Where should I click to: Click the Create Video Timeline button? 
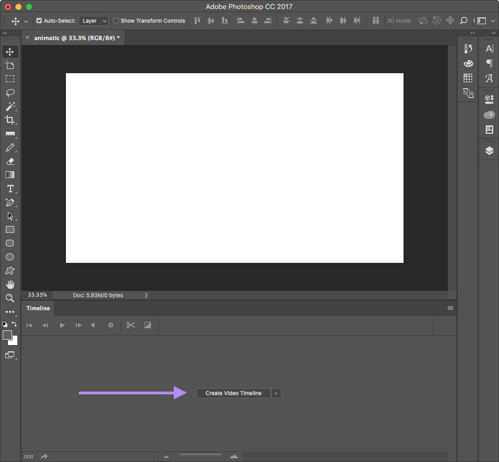pos(233,393)
